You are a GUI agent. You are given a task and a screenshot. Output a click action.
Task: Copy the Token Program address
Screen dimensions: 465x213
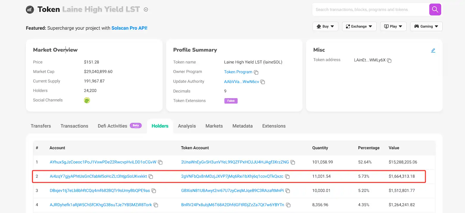(256, 72)
